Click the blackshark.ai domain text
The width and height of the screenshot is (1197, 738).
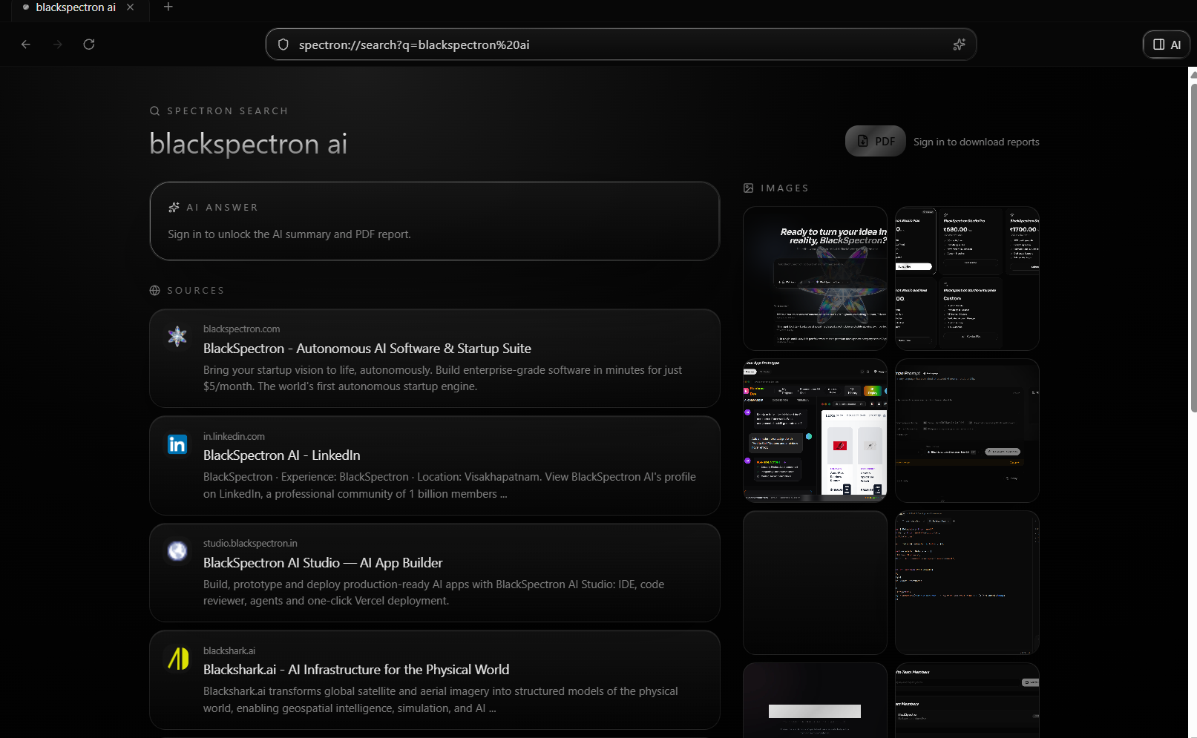pos(229,650)
